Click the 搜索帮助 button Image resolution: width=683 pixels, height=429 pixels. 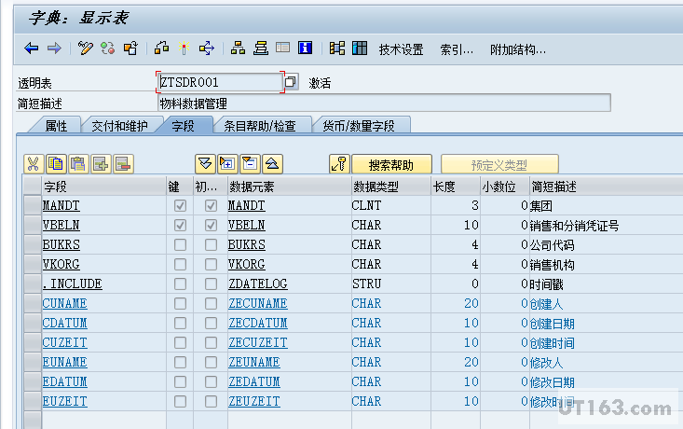pos(398,165)
